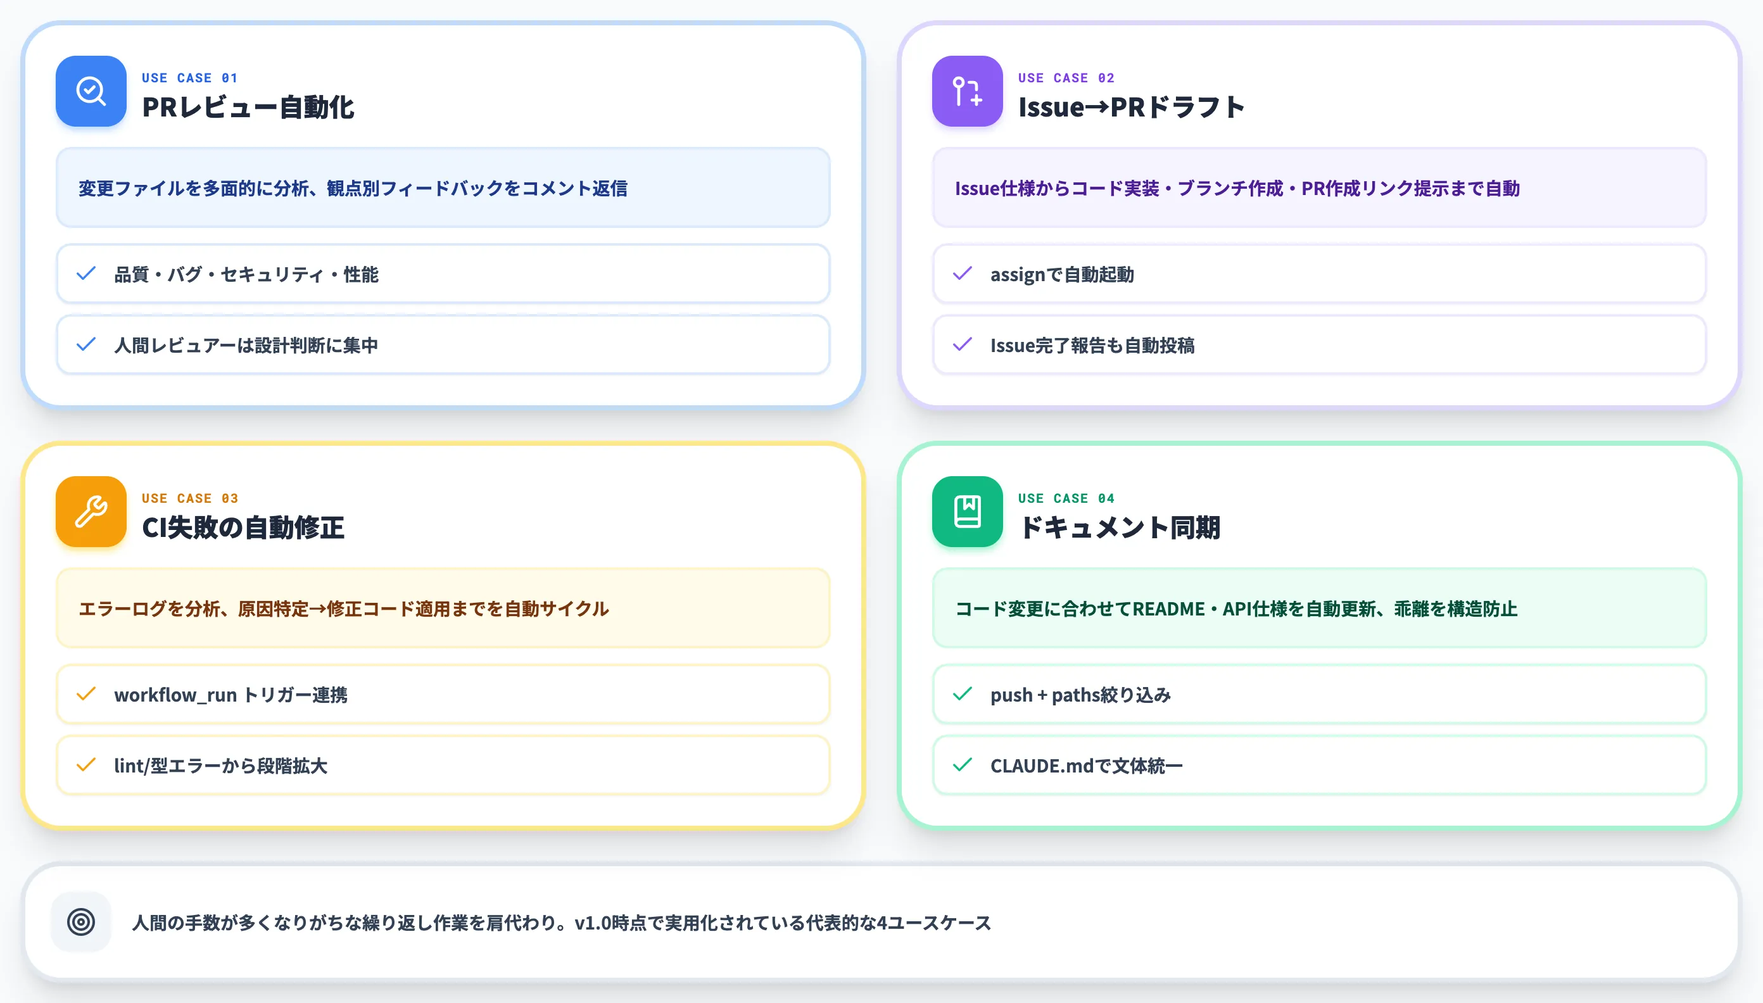Click the checkmark beside workflow_run トリガー連携

click(x=86, y=694)
